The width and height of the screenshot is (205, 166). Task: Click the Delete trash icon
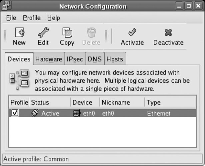tap(91, 33)
